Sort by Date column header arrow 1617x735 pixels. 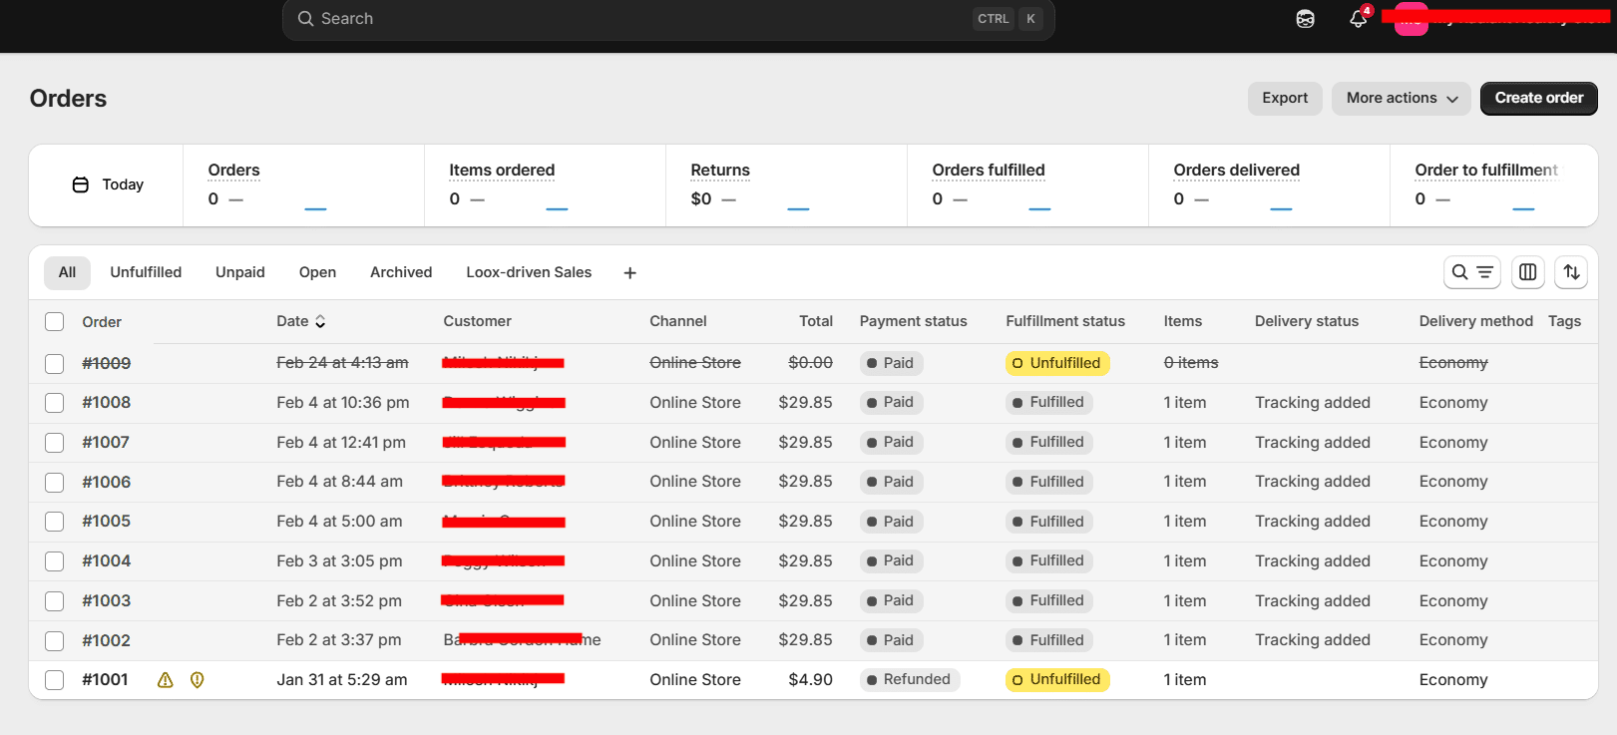point(320,321)
